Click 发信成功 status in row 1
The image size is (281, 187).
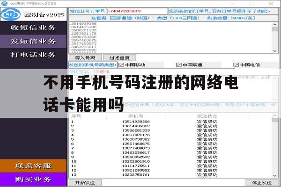tap(207, 122)
